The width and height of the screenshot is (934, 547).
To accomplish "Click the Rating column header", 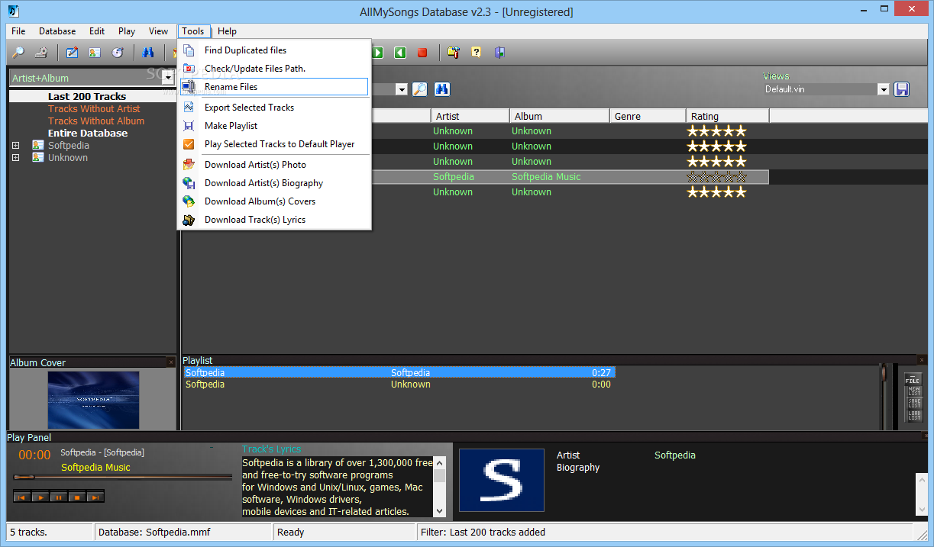I will [x=727, y=116].
